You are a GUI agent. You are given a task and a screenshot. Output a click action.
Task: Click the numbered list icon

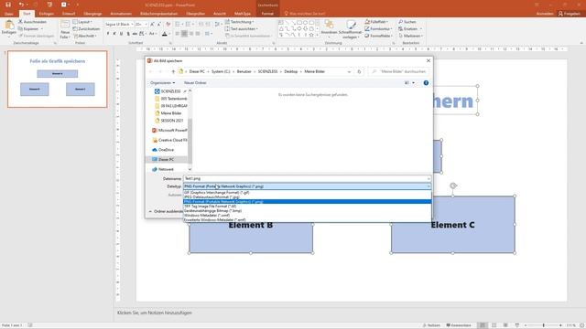point(188,25)
